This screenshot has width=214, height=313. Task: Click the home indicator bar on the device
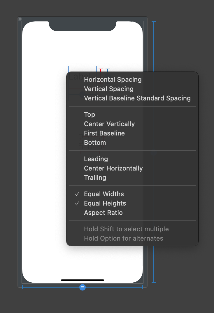click(83, 280)
